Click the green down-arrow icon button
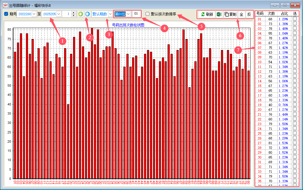The image size is (303, 190). [x=81, y=14]
